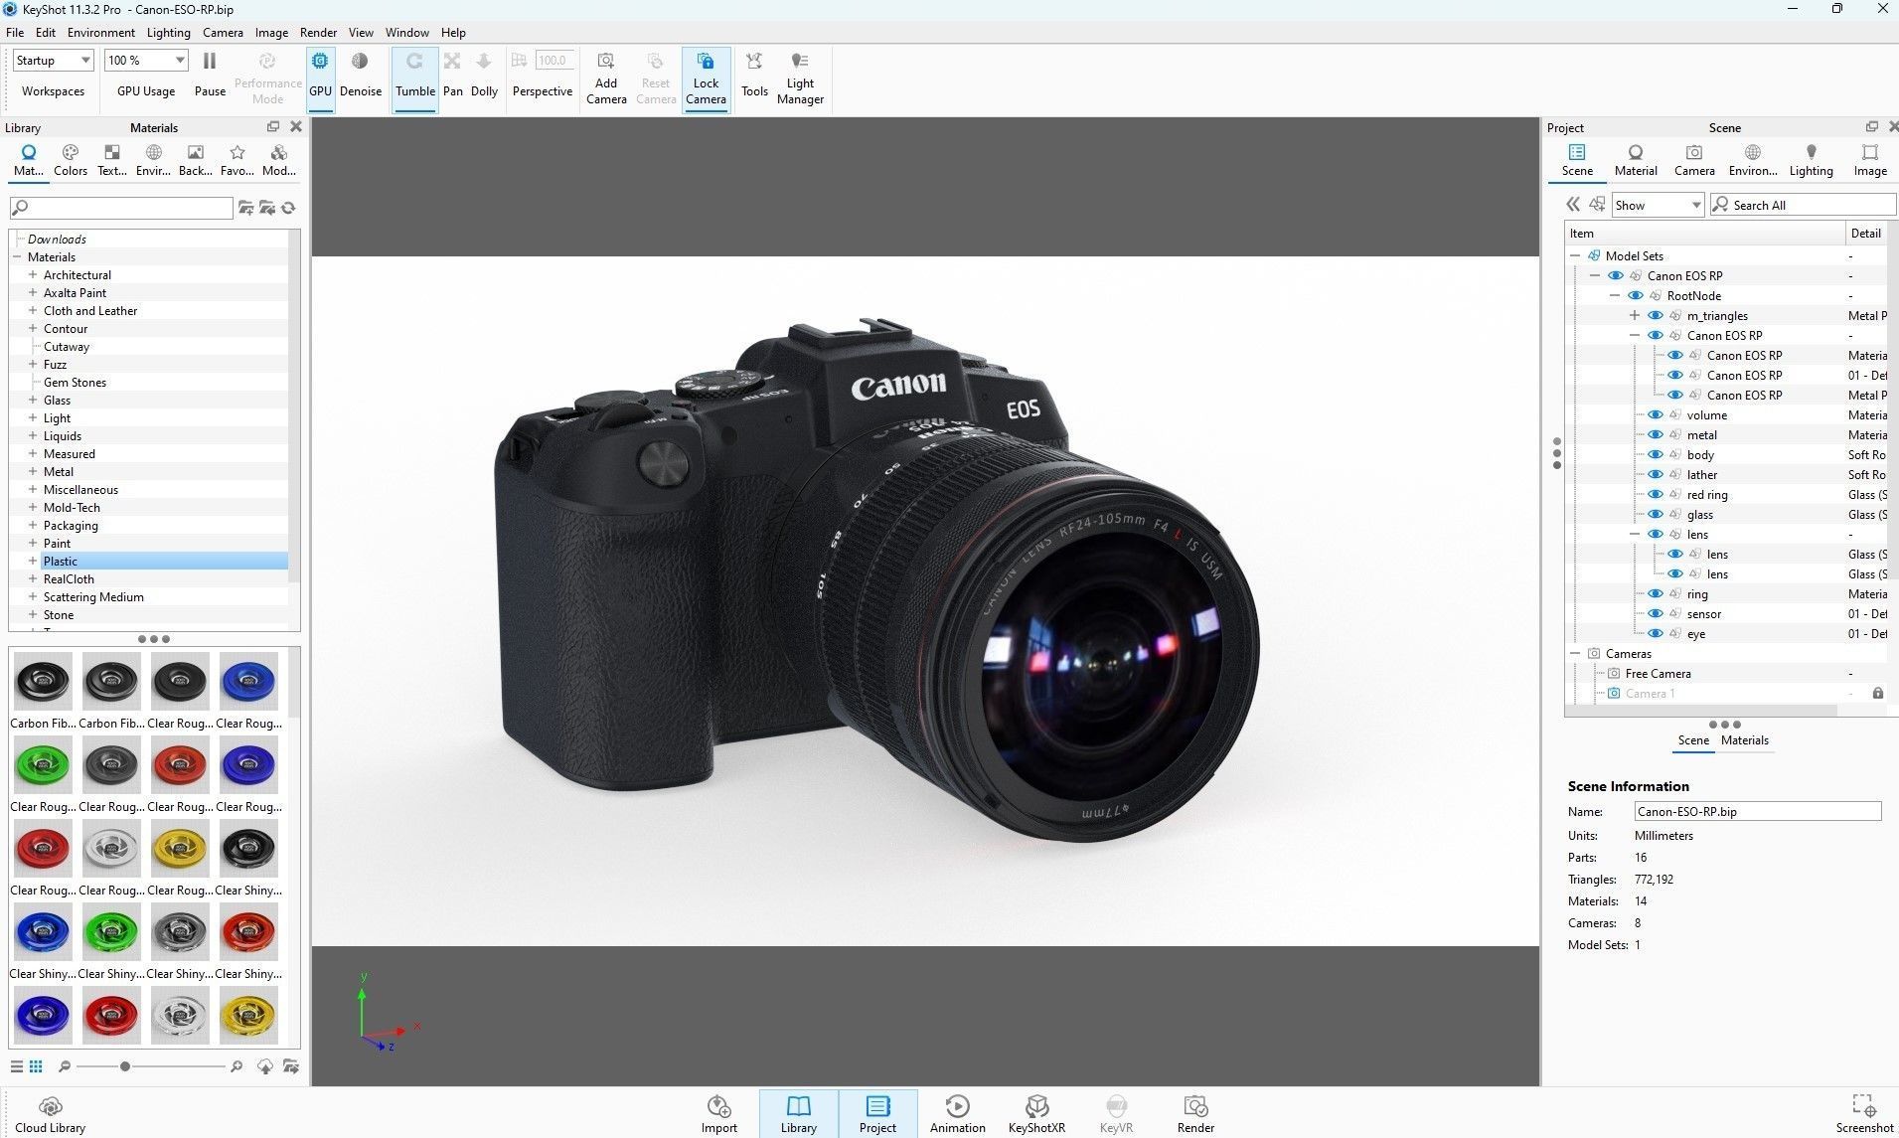Open the Backplates library tab

click(x=195, y=159)
